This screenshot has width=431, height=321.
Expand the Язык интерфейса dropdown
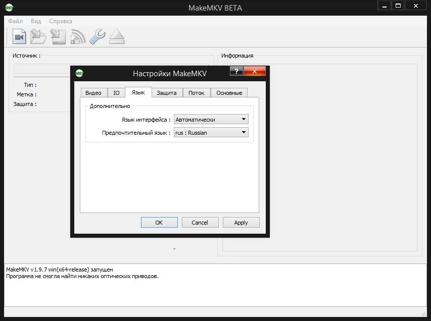tap(211, 120)
